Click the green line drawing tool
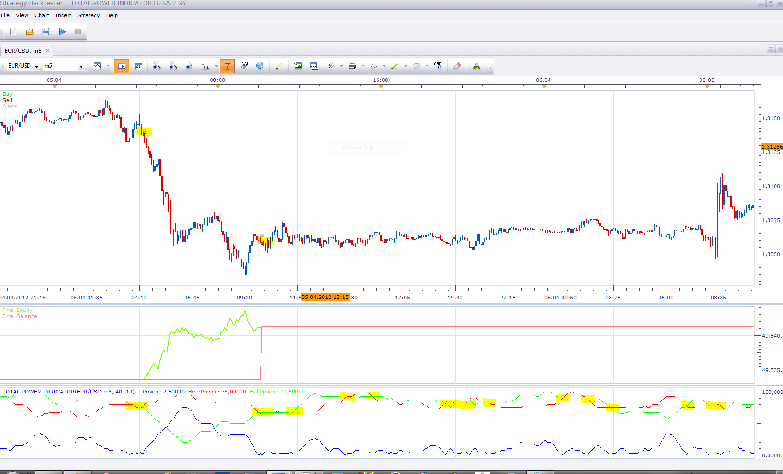 [x=395, y=66]
